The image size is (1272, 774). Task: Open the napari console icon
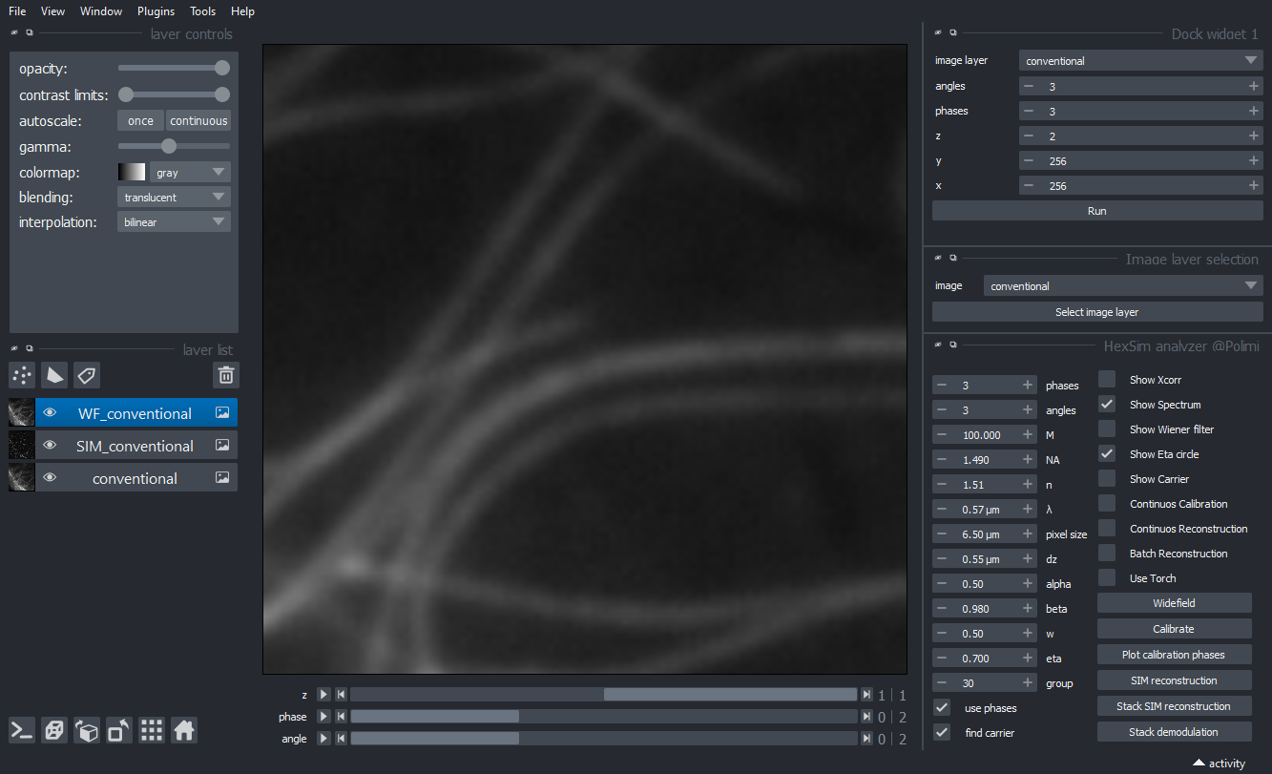[22, 731]
